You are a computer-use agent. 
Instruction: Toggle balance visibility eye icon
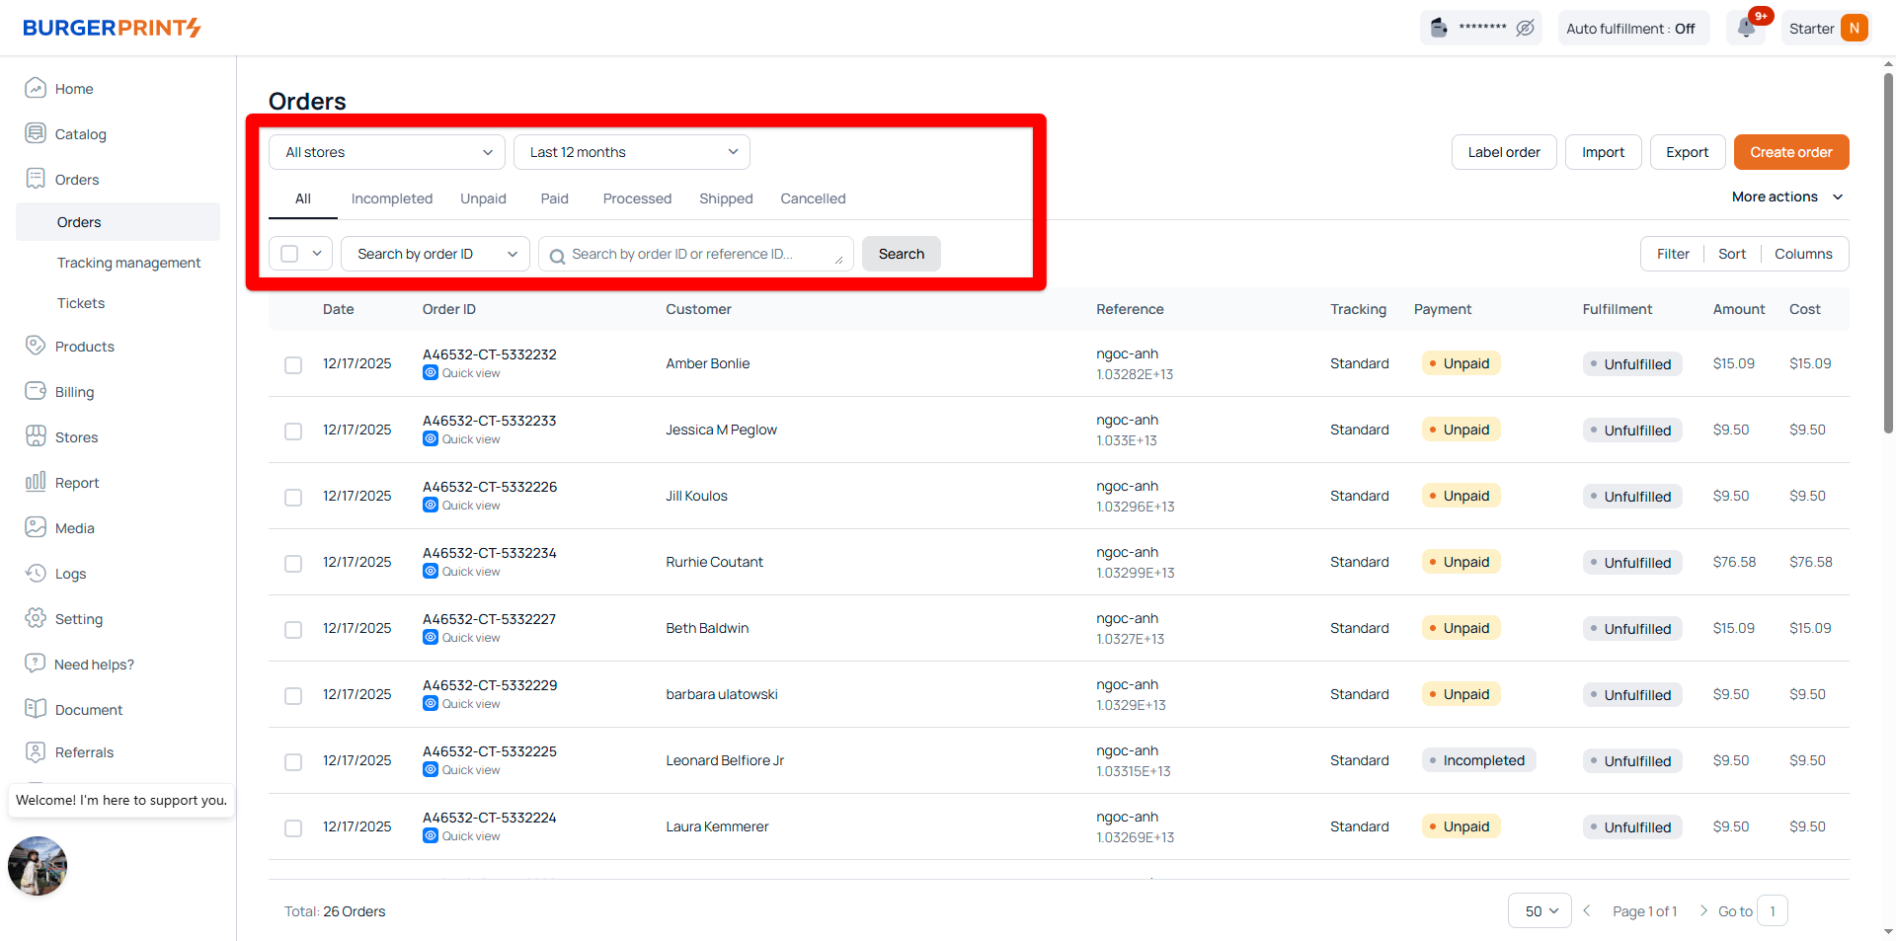[x=1525, y=28]
